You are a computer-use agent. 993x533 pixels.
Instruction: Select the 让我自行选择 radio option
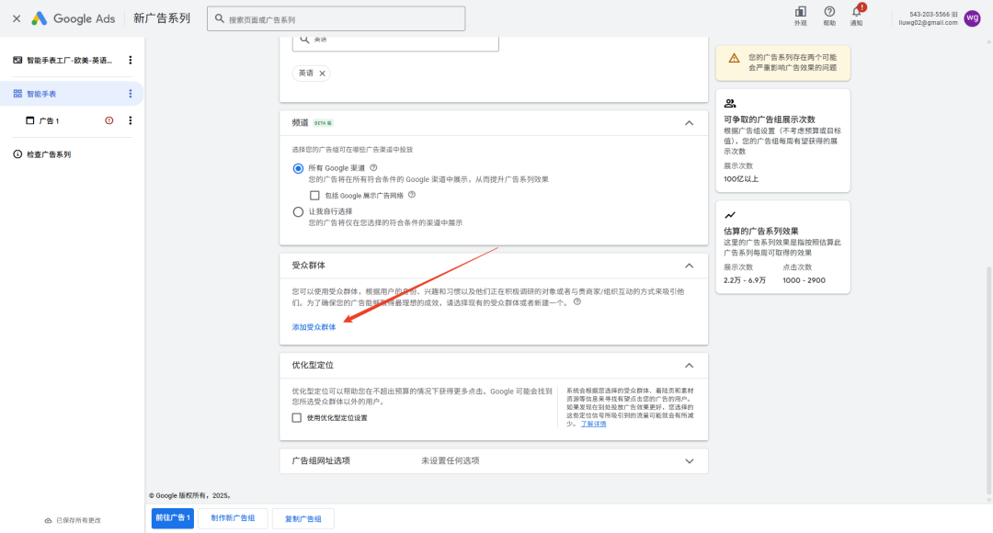[298, 211]
